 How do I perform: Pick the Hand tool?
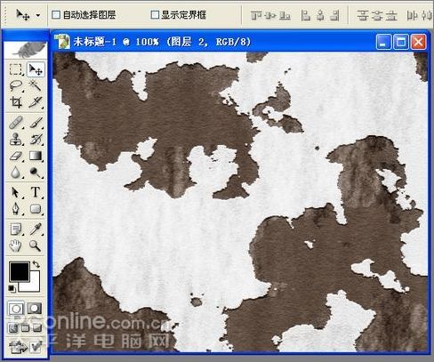point(15,245)
